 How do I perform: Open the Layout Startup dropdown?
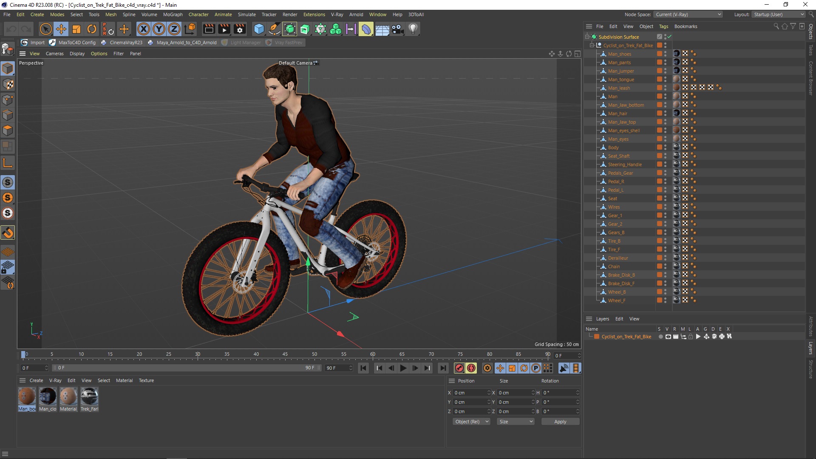[x=779, y=14]
